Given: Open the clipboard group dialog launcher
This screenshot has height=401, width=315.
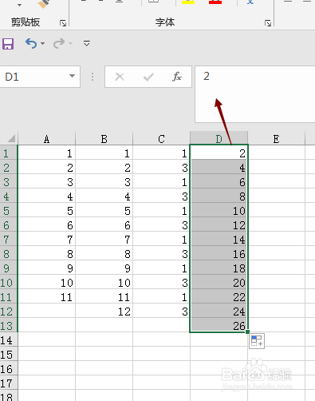Looking at the screenshot, I should [x=63, y=23].
